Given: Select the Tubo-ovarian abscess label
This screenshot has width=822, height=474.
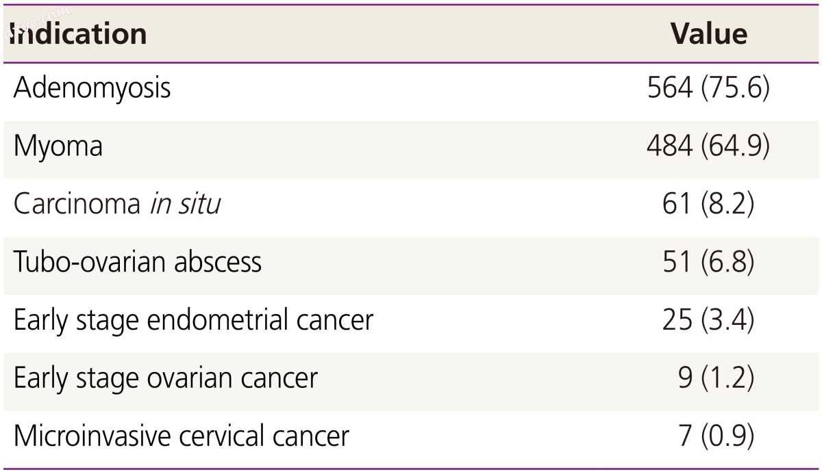Looking at the screenshot, I should (138, 262).
